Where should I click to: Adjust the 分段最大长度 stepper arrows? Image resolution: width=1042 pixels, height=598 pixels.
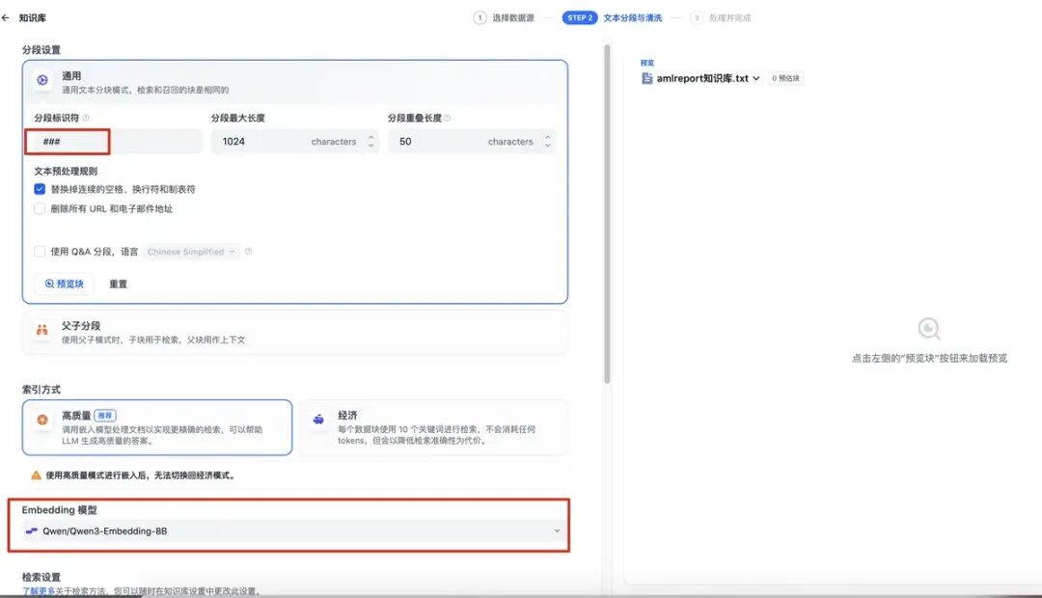(370, 142)
